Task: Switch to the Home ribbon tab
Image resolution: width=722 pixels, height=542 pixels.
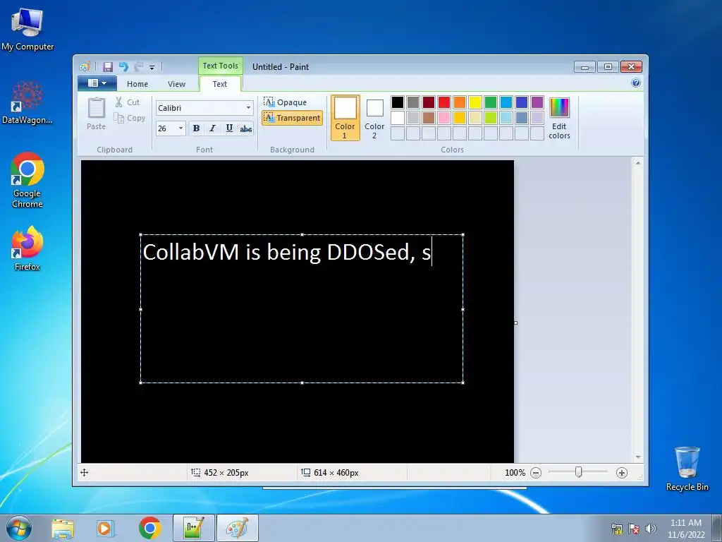Action: click(x=137, y=84)
